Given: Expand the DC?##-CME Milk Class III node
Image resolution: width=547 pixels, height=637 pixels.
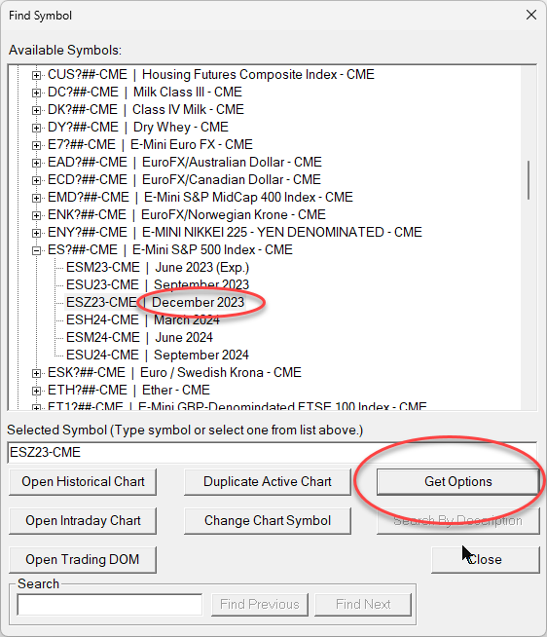Looking at the screenshot, I should [x=37, y=93].
